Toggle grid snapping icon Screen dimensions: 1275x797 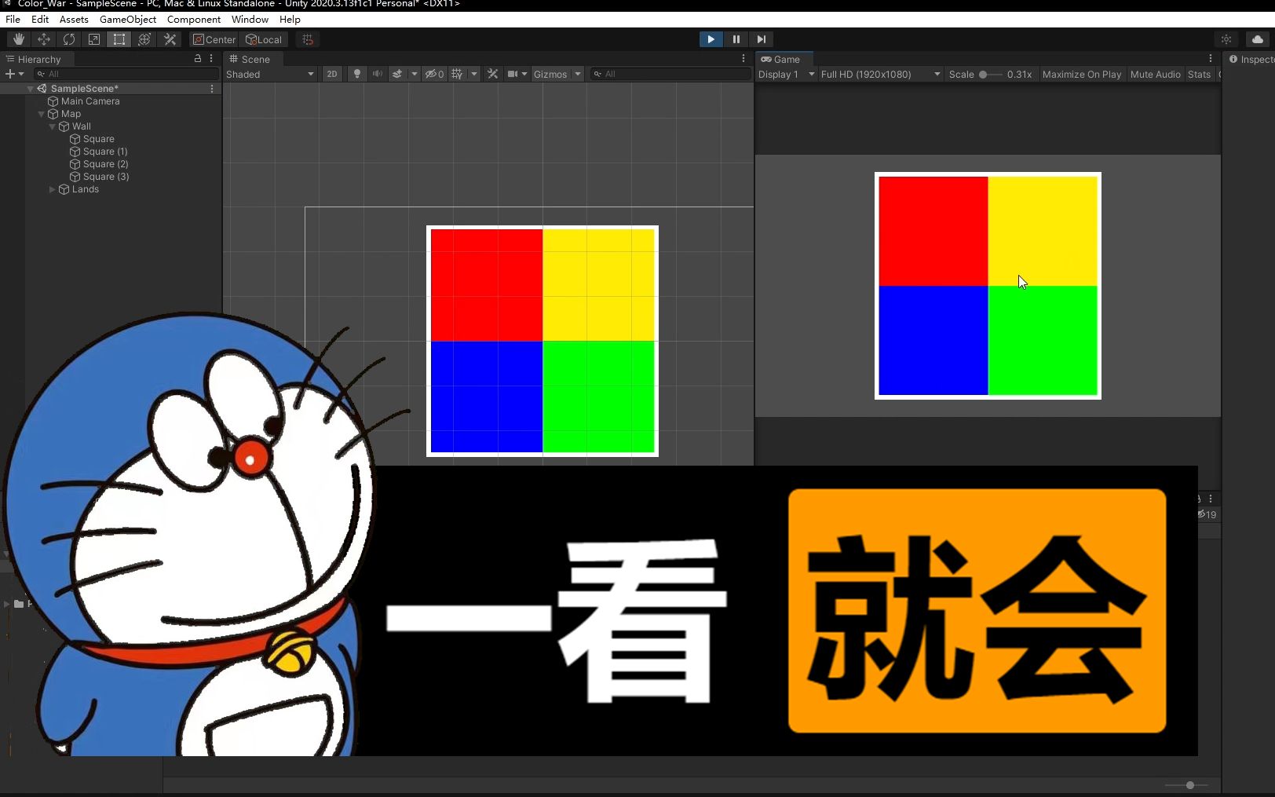click(x=308, y=39)
